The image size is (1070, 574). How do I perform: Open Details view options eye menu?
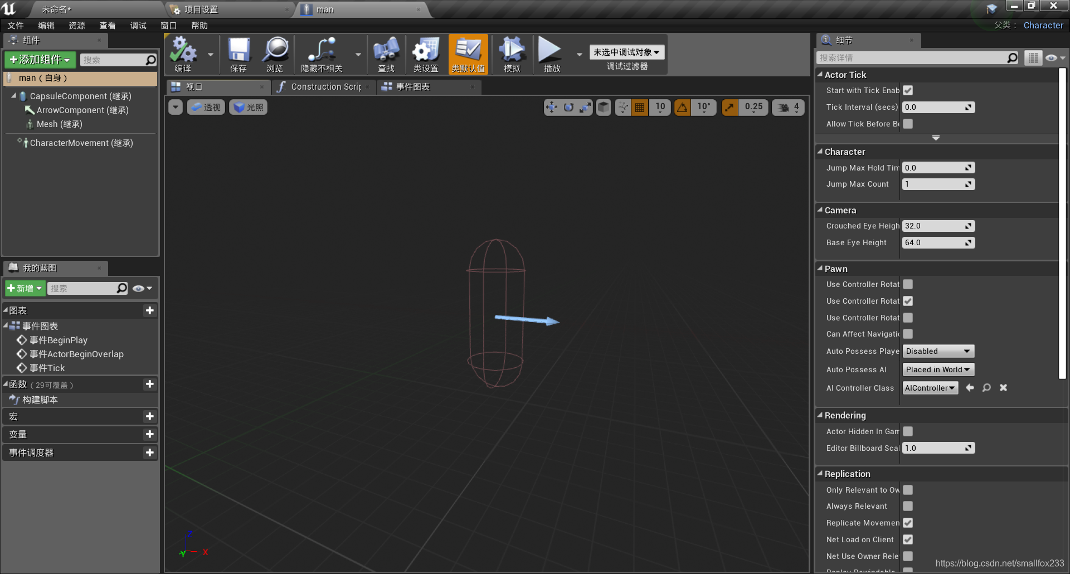1055,58
